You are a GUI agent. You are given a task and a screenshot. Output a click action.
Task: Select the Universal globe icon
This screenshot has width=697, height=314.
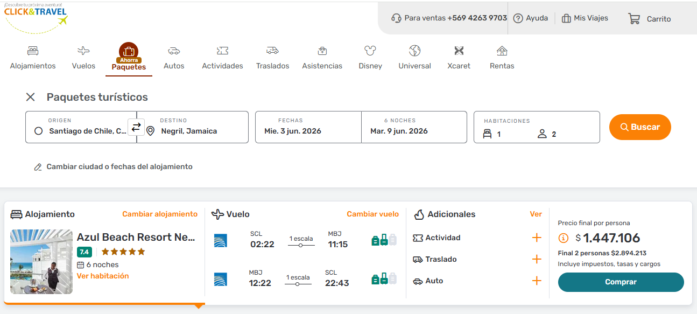tap(414, 51)
